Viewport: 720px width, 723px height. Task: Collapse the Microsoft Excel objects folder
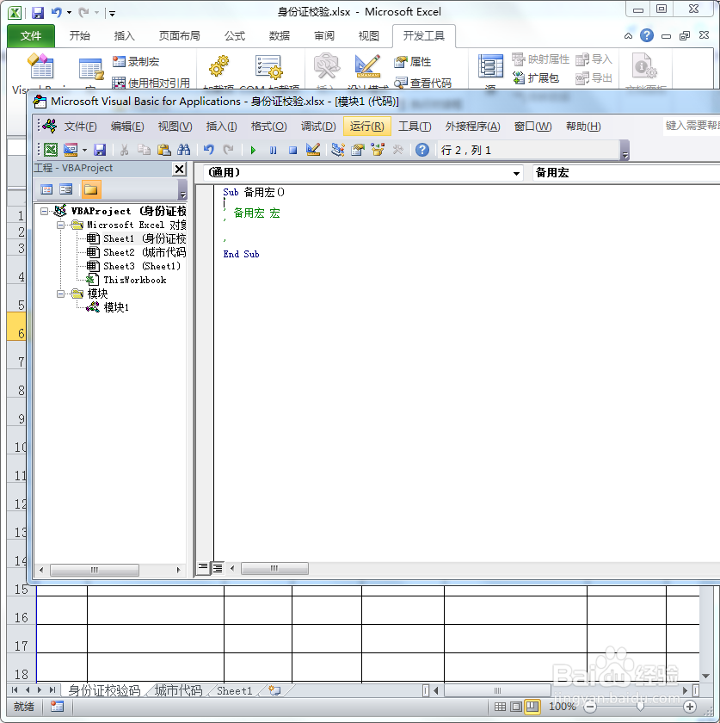coord(60,225)
